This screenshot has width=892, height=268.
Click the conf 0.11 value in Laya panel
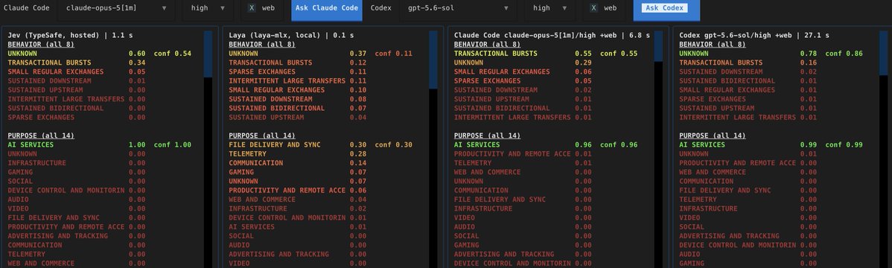(x=394, y=54)
